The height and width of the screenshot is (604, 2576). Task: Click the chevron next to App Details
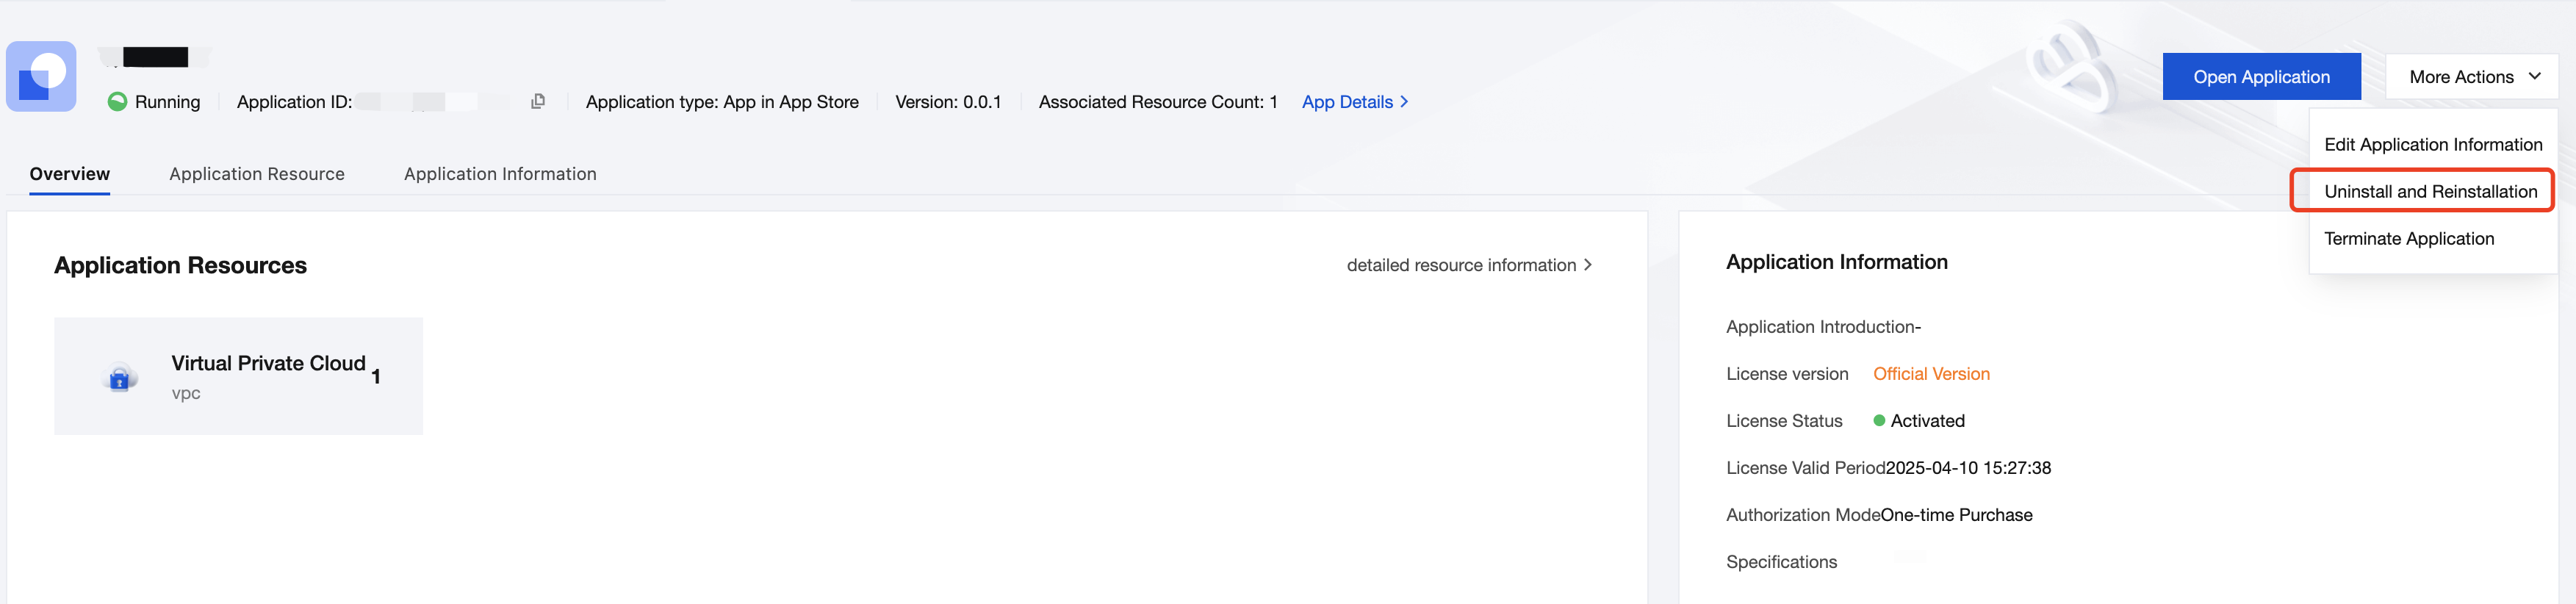tap(1405, 102)
